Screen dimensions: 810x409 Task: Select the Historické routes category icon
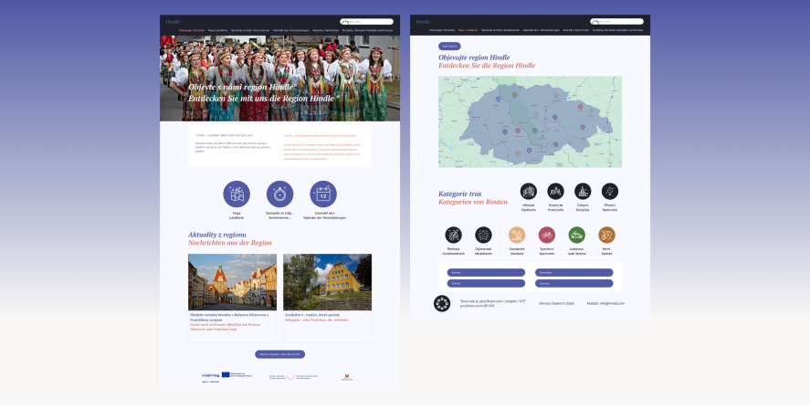coord(555,191)
